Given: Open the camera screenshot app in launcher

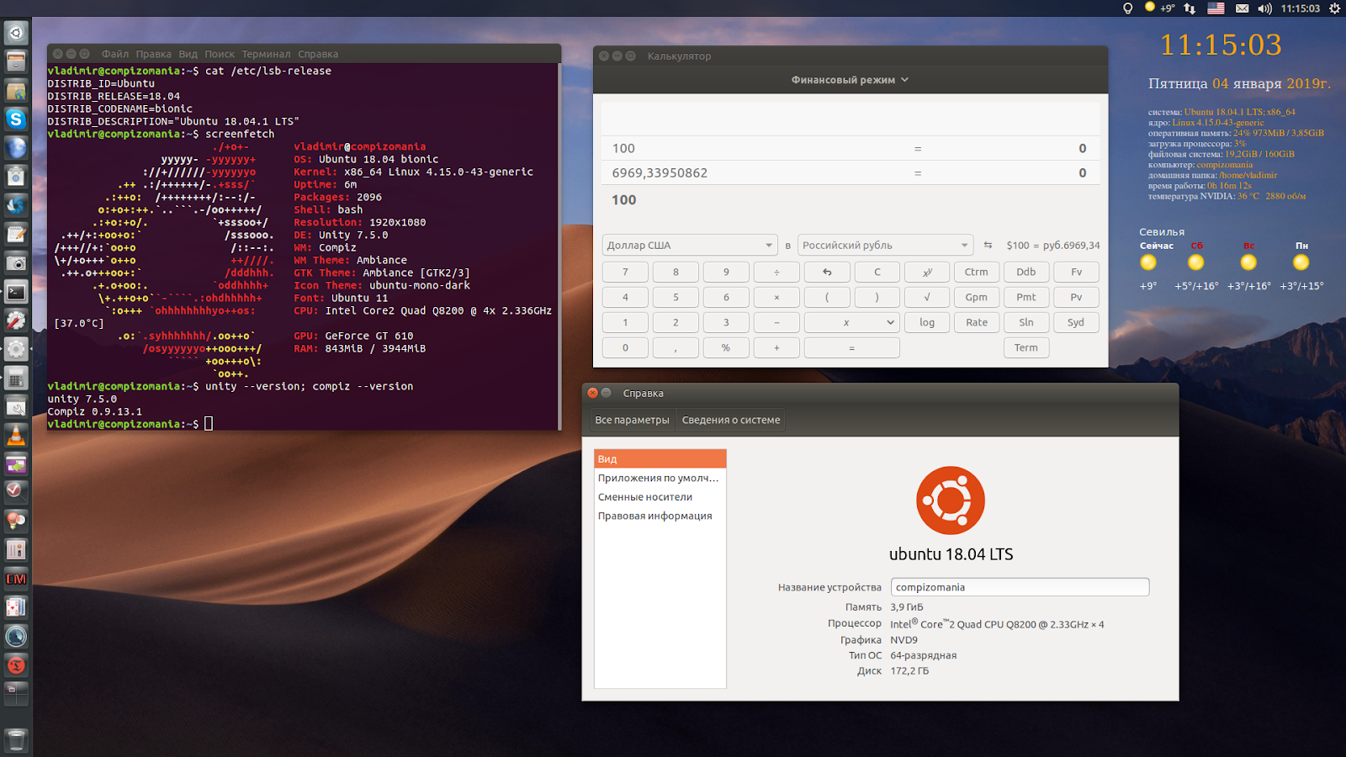Looking at the screenshot, I should 16,262.
